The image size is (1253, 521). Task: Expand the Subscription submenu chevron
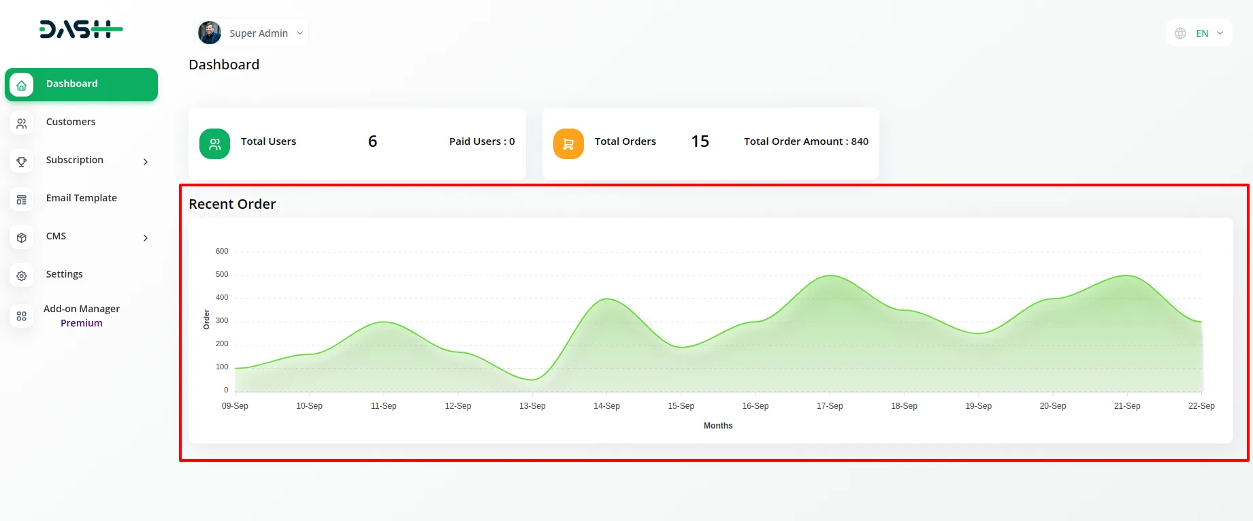(x=145, y=162)
